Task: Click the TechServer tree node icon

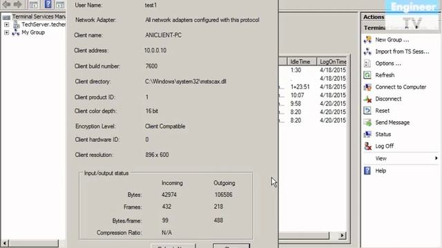Action: [17, 25]
